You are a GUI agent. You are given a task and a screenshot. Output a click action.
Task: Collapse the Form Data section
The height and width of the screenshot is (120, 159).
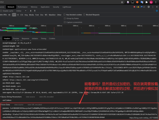pyautogui.click(x=1, y=105)
